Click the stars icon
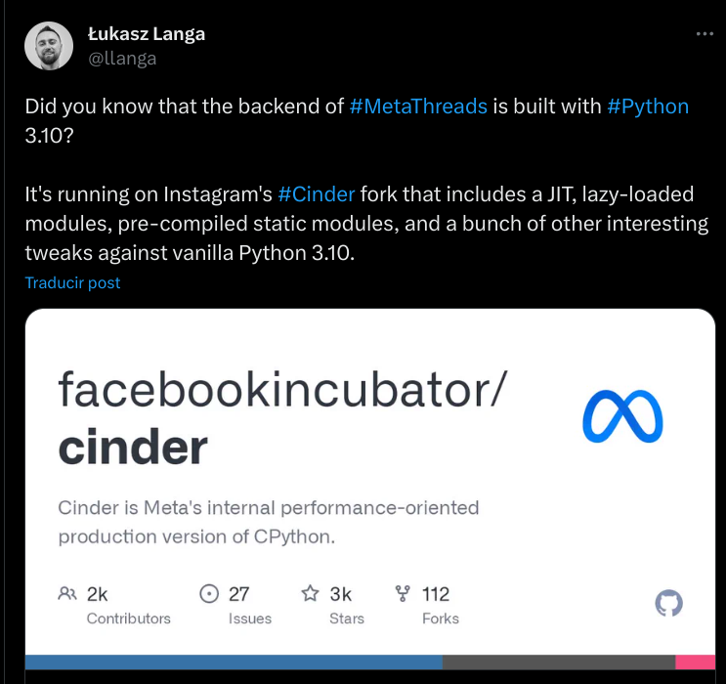This screenshot has width=726, height=684. 310,593
